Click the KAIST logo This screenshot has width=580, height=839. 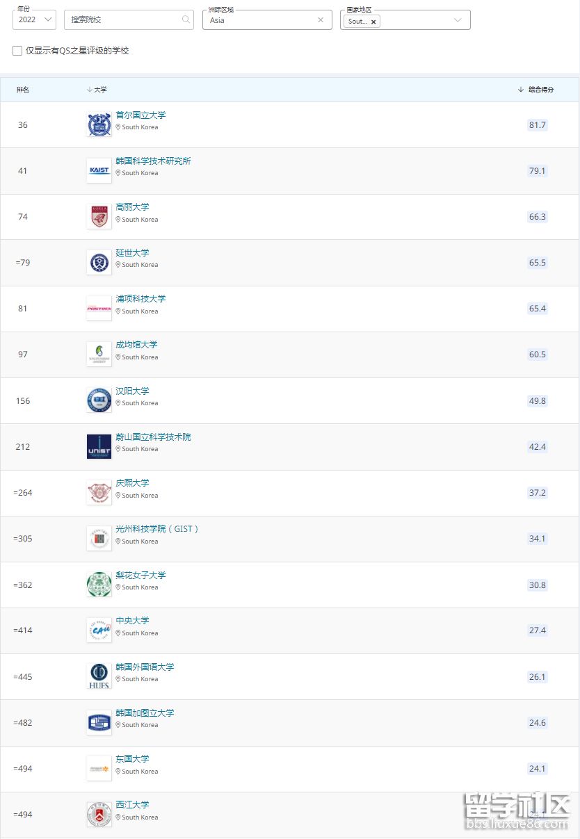[x=99, y=171]
